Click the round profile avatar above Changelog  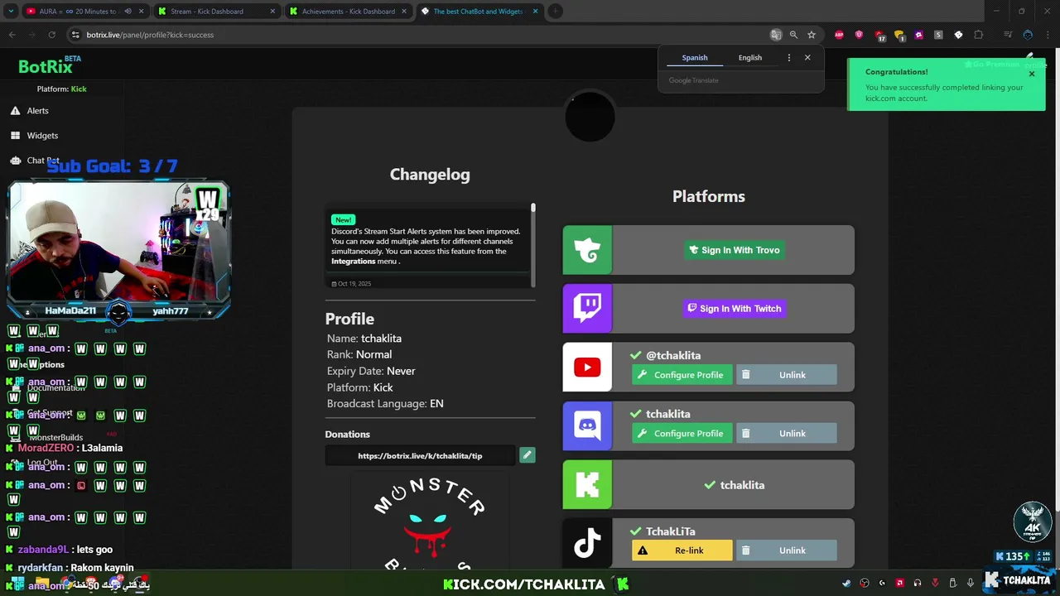(x=590, y=117)
